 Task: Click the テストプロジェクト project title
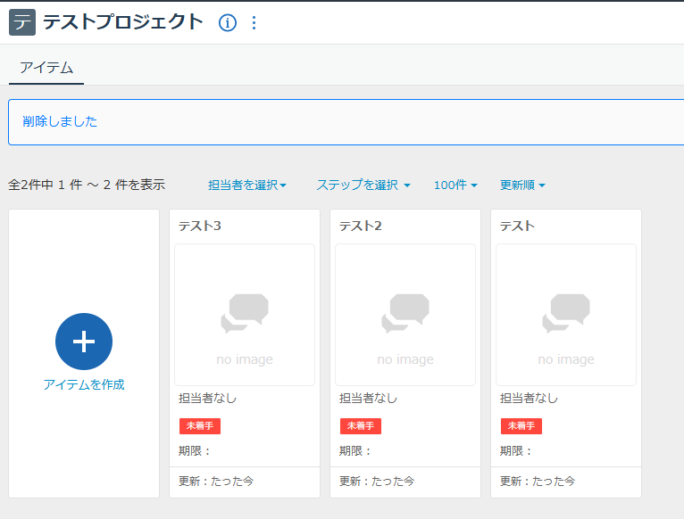point(123,22)
